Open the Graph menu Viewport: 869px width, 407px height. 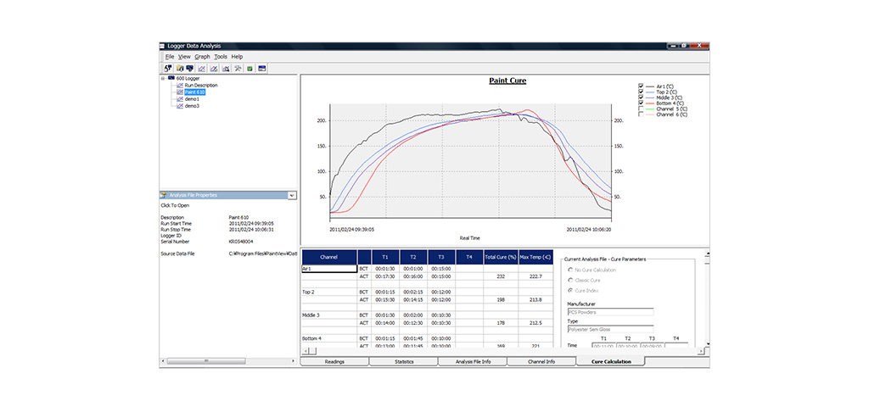coord(202,57)
